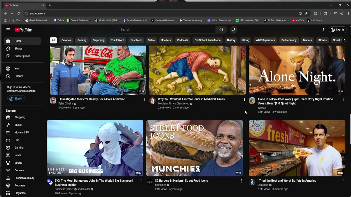Open the Chrome three-dot menu
351x197 pixels.
pos(348,13)
